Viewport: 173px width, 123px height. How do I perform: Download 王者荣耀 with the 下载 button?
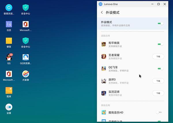click(x=158, y=56)
